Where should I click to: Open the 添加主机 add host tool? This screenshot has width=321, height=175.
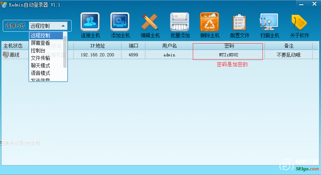click(120, 22)
